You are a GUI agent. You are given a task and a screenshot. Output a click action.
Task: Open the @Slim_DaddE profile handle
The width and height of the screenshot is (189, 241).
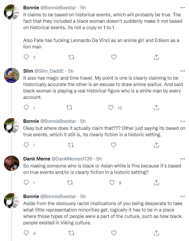click(49, 71)
